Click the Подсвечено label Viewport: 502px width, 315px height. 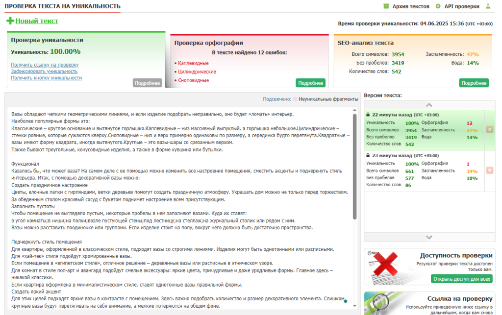point(277,99)
